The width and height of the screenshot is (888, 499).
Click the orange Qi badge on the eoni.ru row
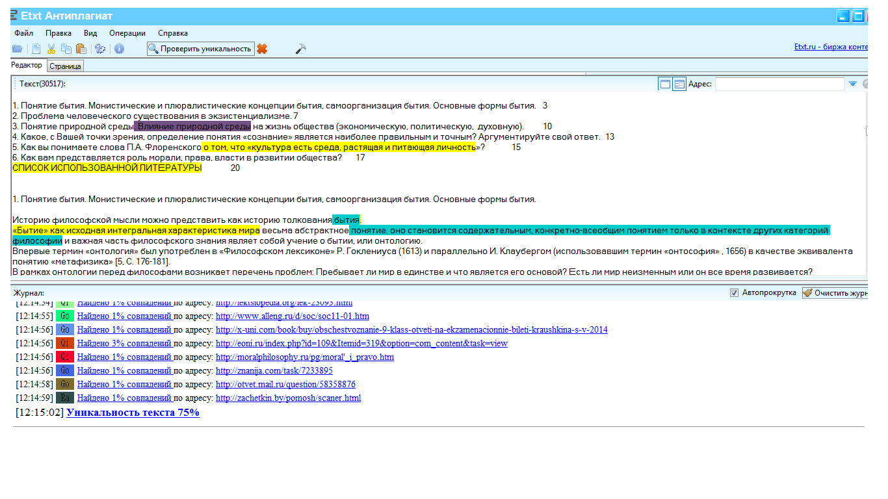pos(65,343)
